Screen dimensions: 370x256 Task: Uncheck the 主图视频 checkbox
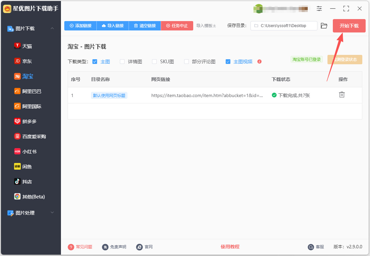[x=228, y=62]
